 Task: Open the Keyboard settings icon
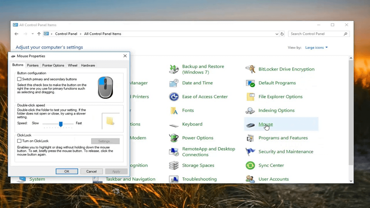pyautogui.click(x=192, y=124)
